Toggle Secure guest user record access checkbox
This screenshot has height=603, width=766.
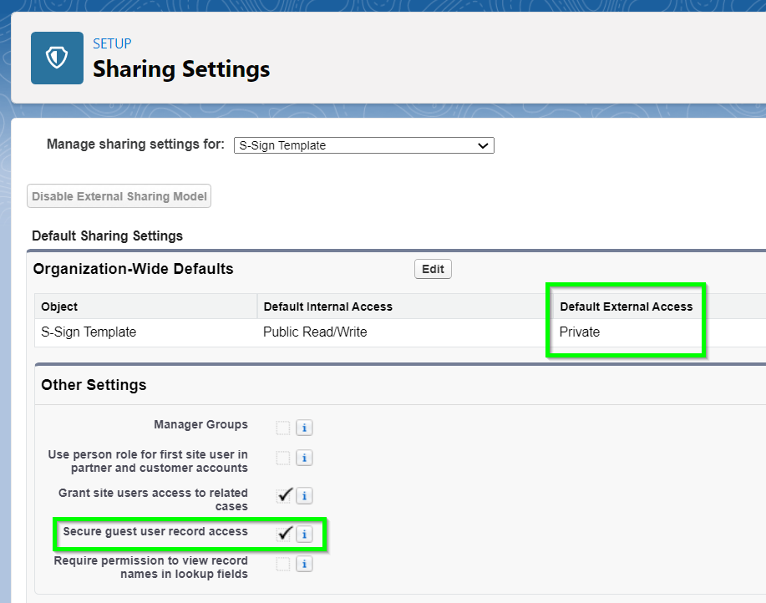[x=284, y=534]
